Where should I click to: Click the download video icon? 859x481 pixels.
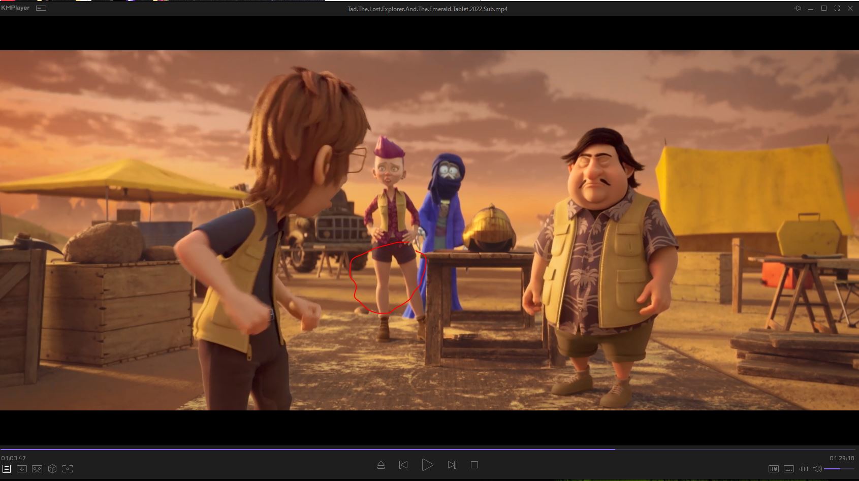tap(22, 469)
